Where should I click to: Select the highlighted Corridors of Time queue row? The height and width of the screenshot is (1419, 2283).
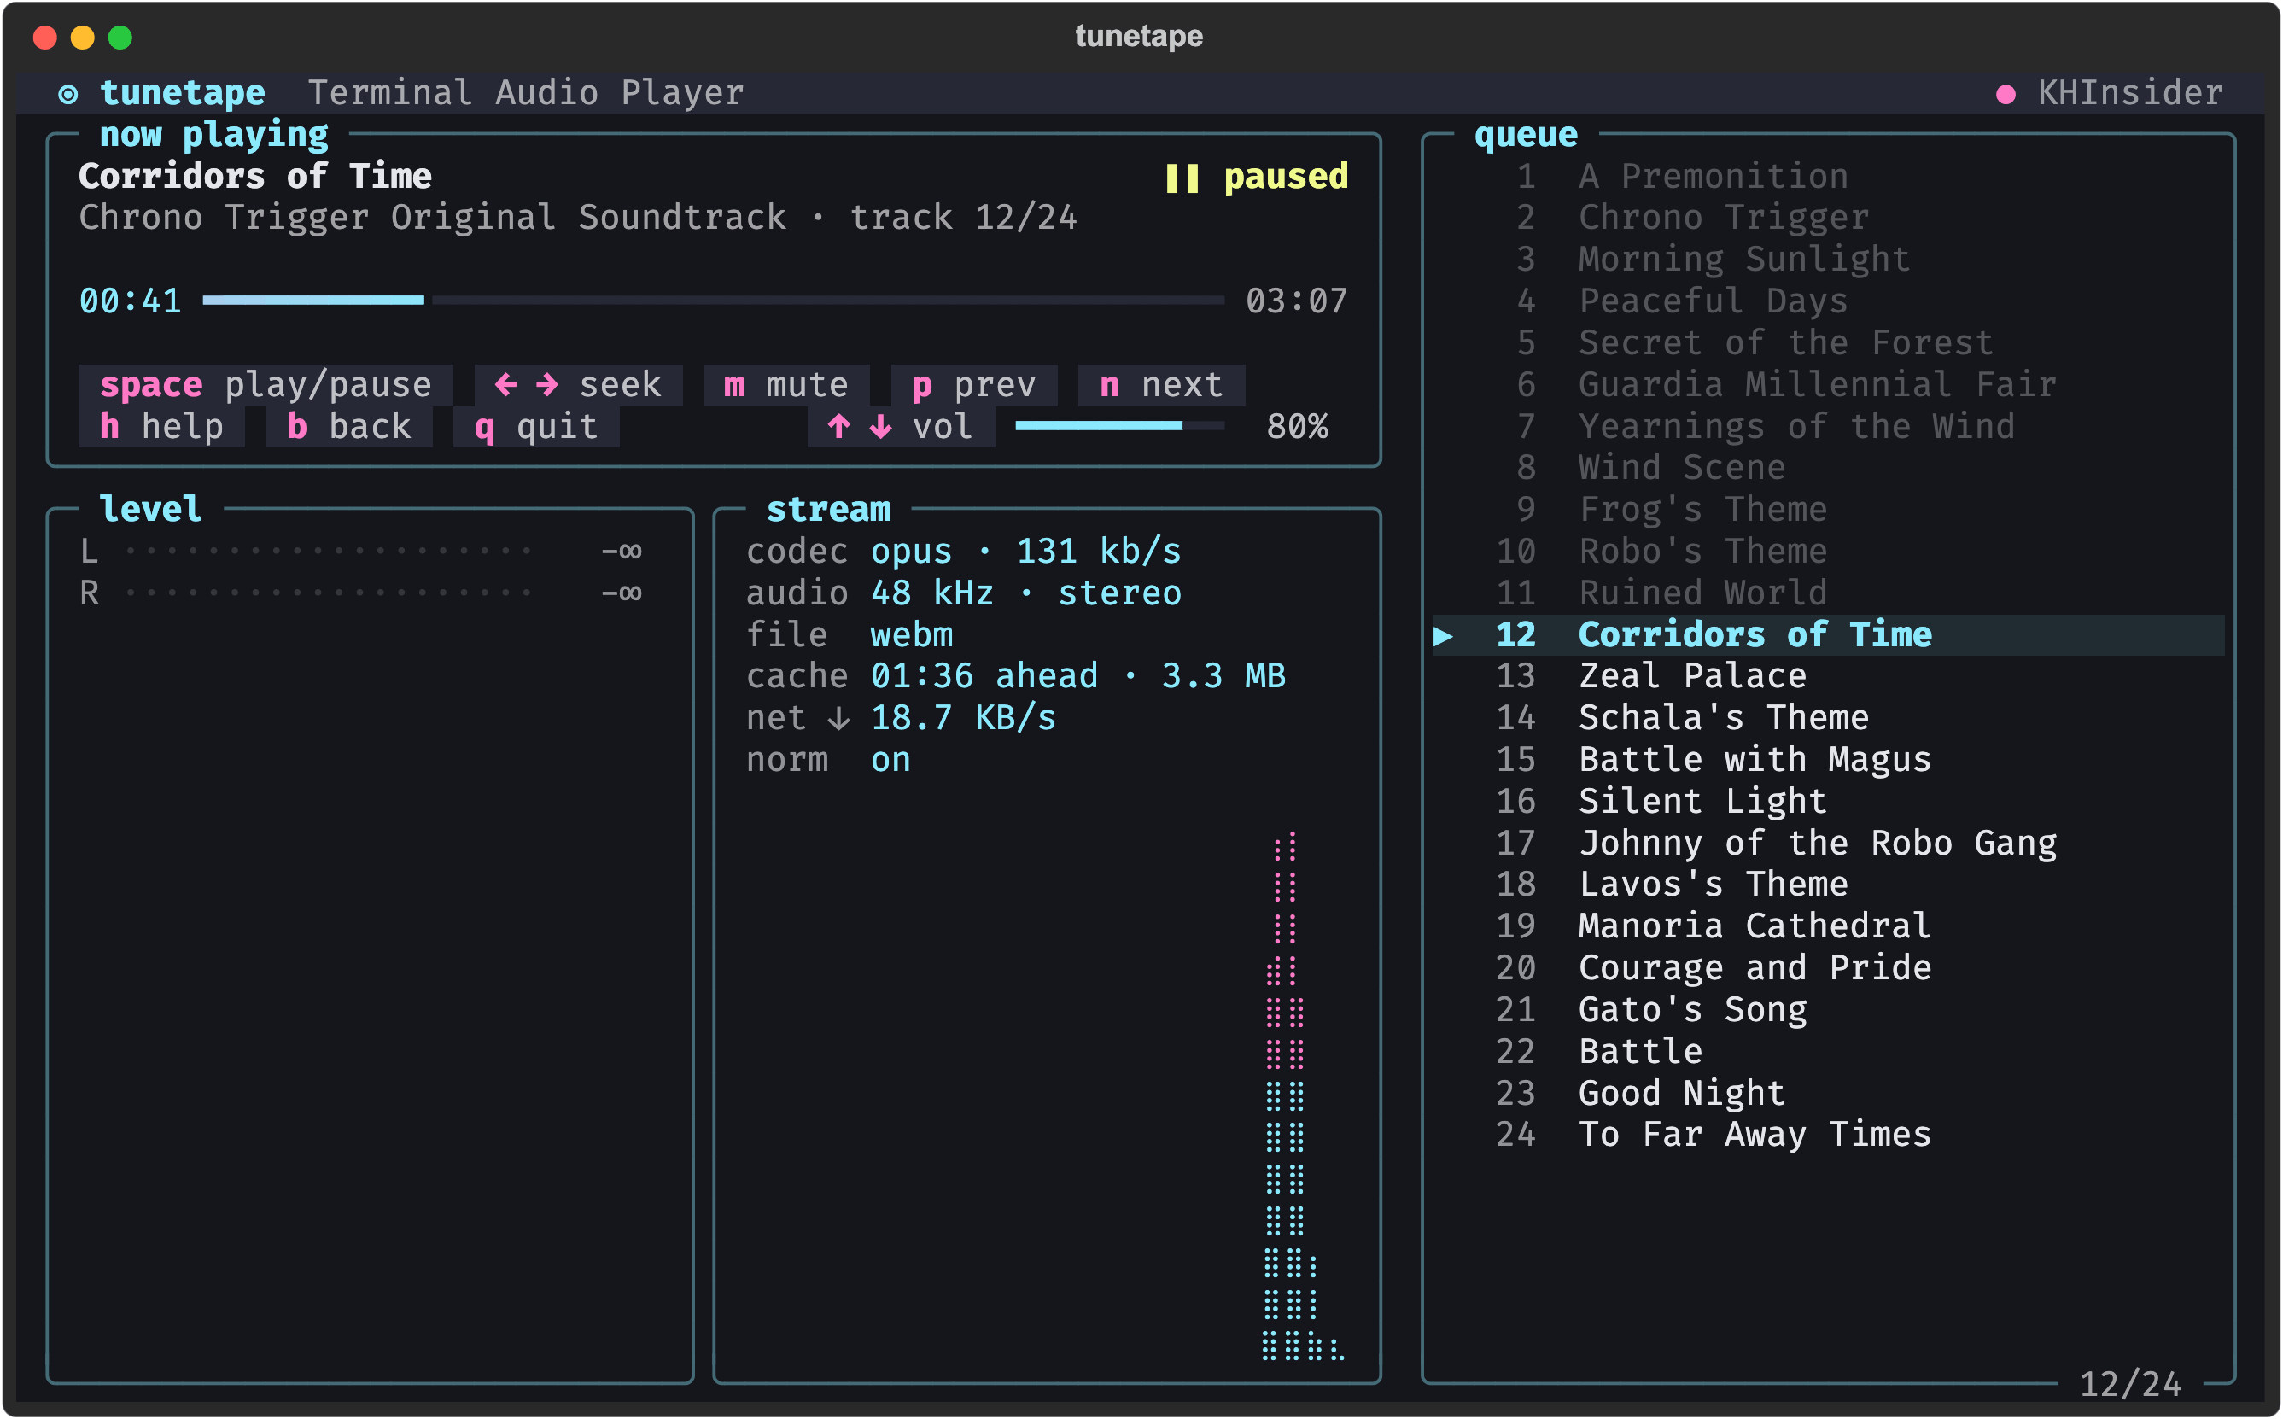[x=1828, y=635]
